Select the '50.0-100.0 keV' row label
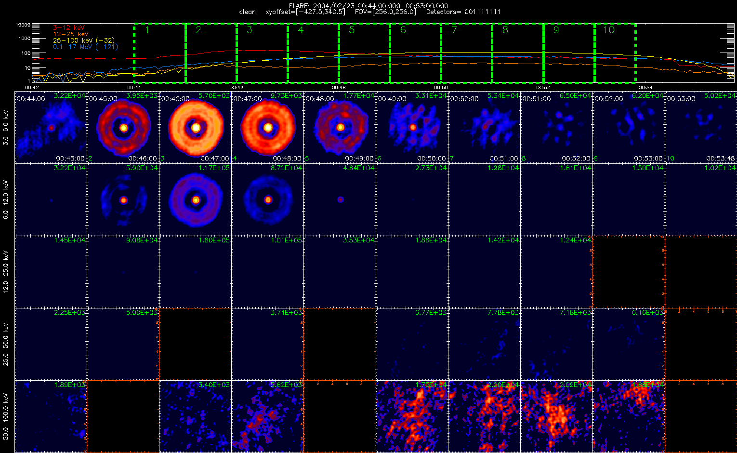Screen dimensions: 737x453 point(6,416)
